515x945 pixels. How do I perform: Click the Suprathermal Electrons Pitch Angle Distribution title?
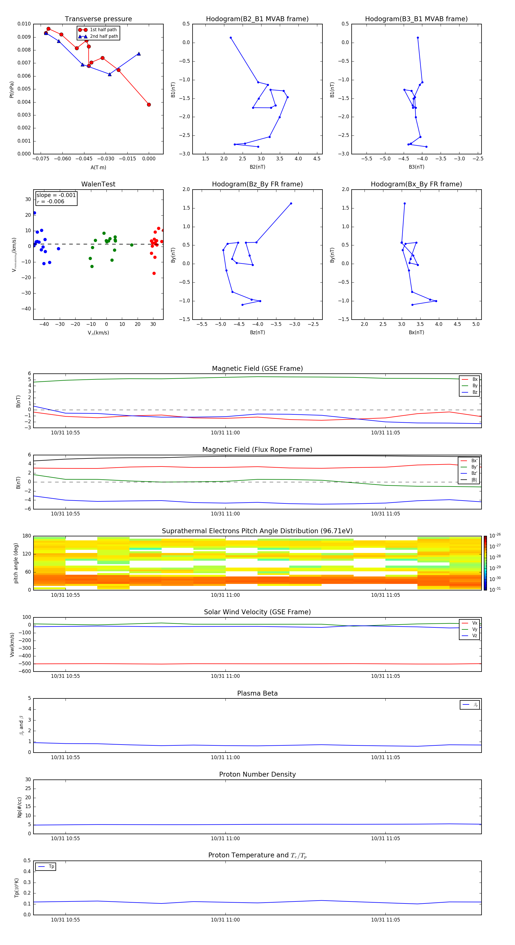257,531
